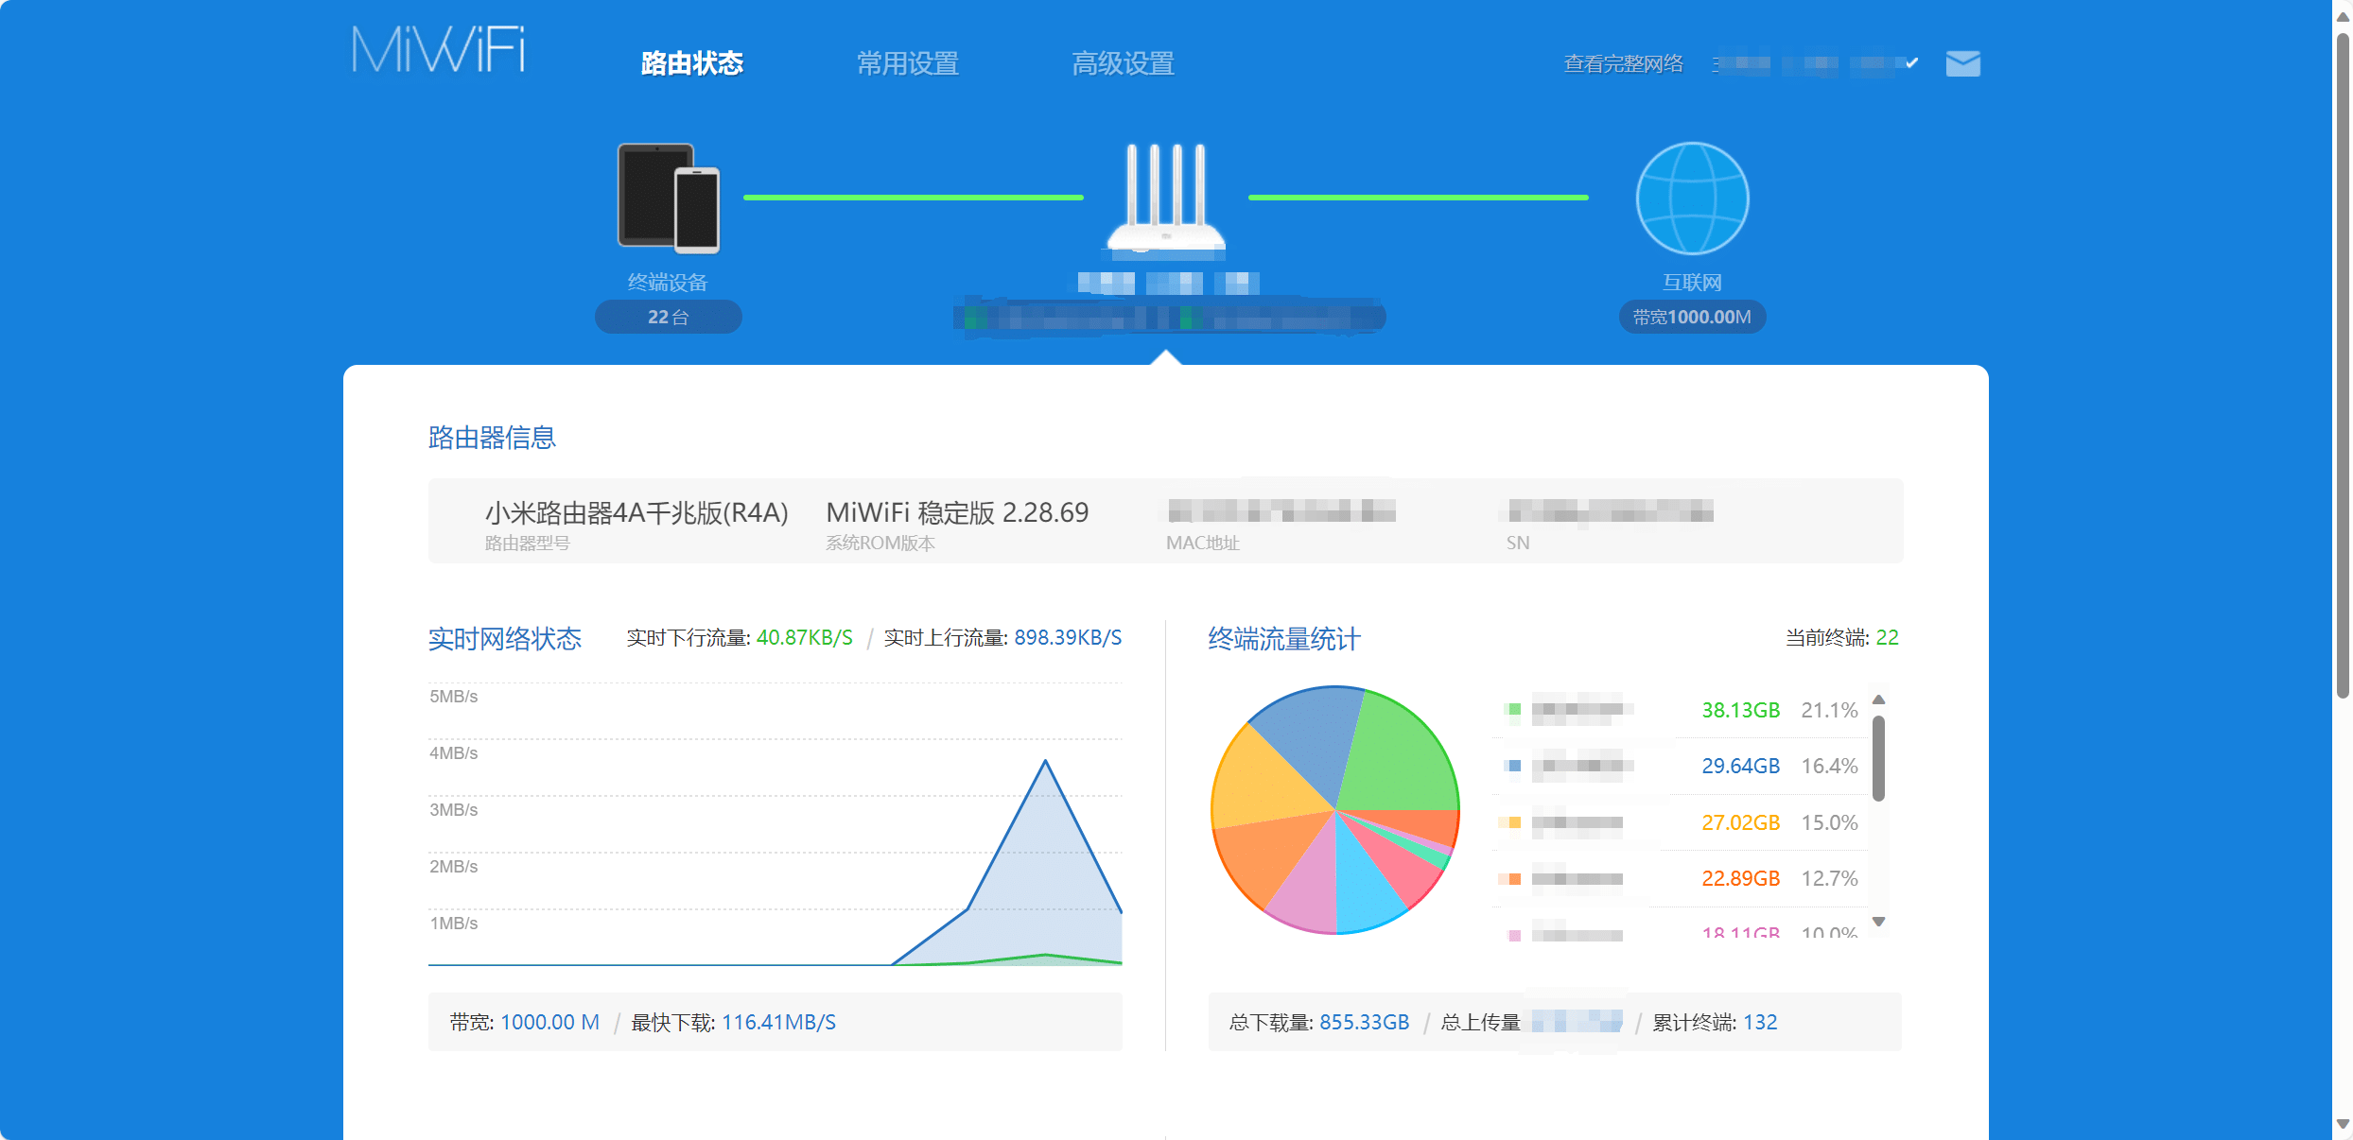Screen dimensions: 2353x1140
Task: Click the 互联网 label
Action: [1692, 282]
